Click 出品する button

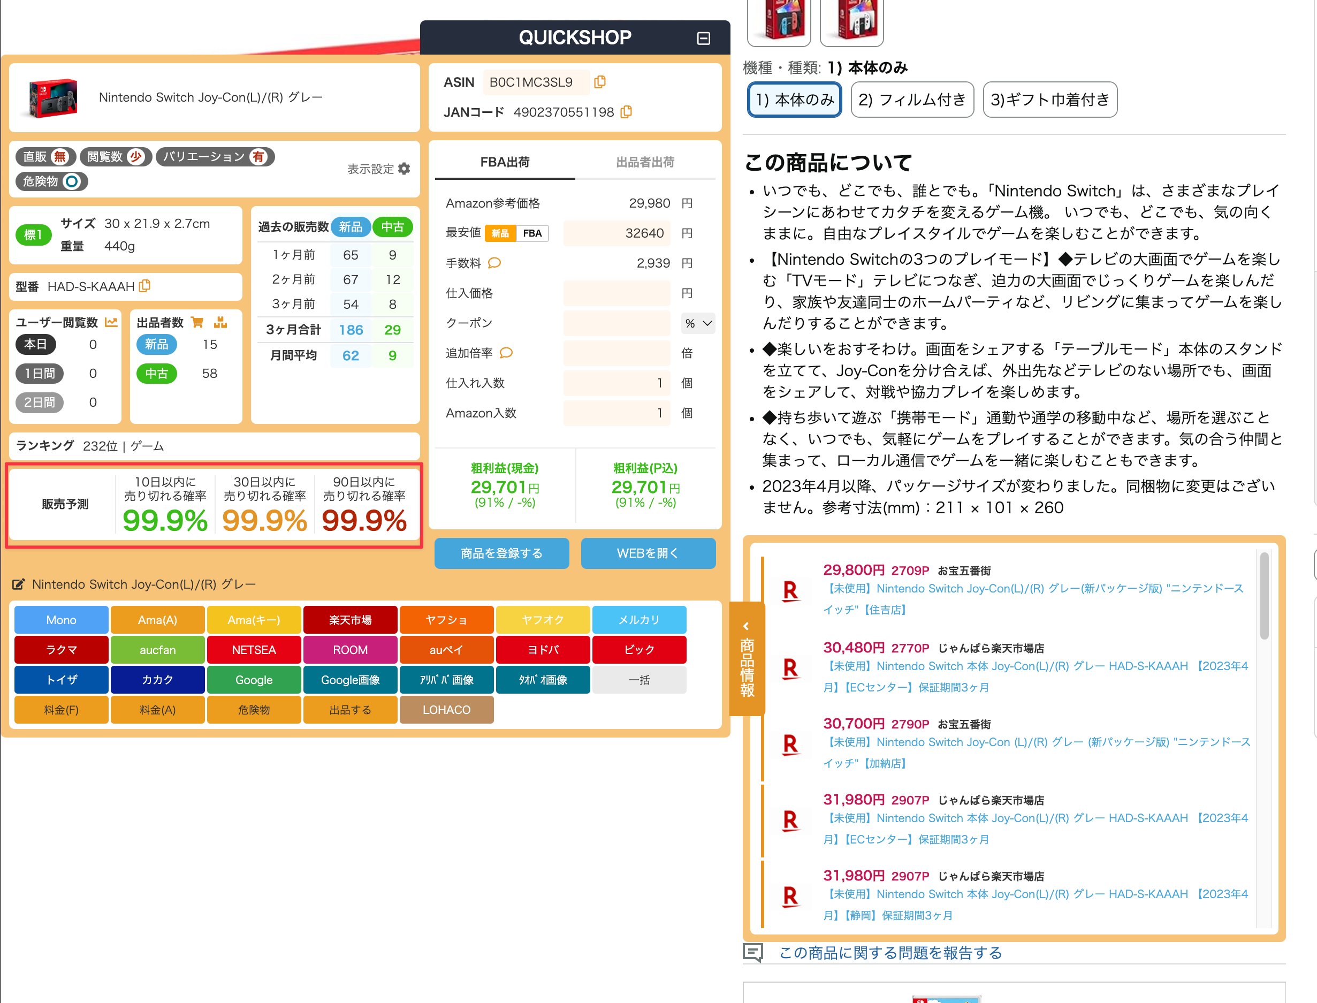(351, 710)
